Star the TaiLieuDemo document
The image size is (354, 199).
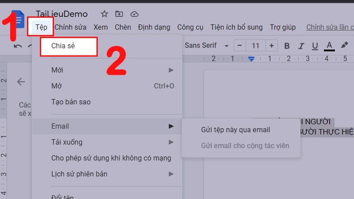104,14
